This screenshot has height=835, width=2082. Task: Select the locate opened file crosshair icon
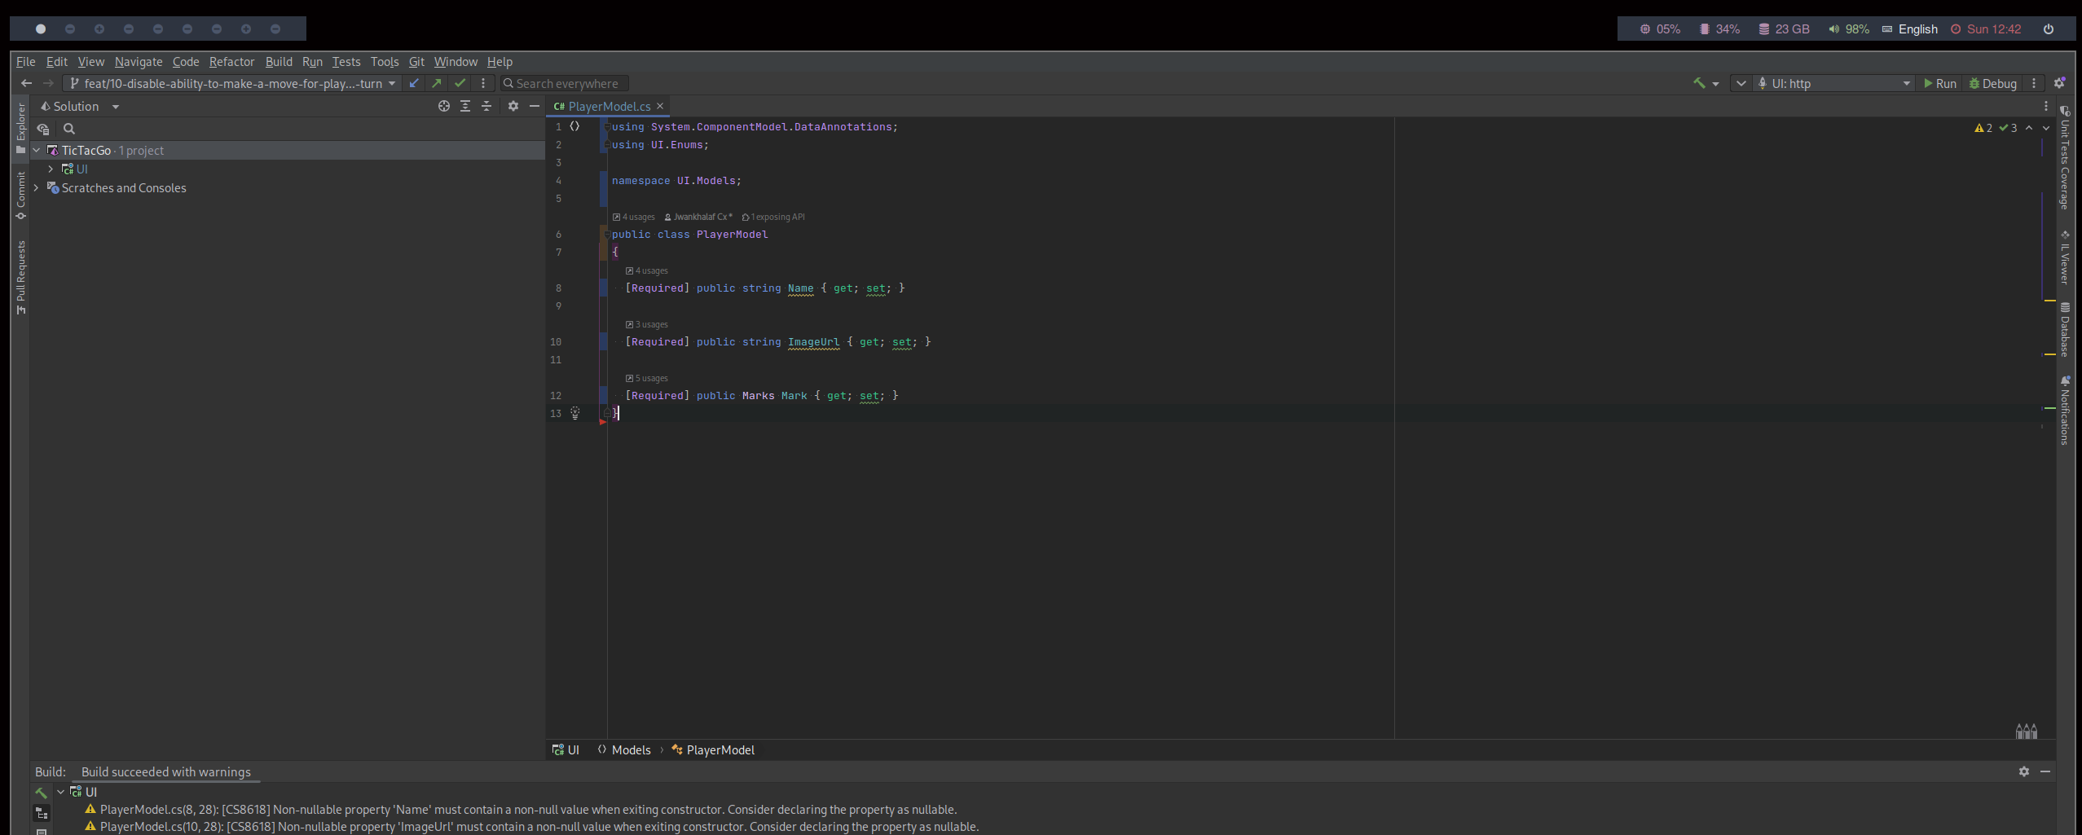(444, 106)
